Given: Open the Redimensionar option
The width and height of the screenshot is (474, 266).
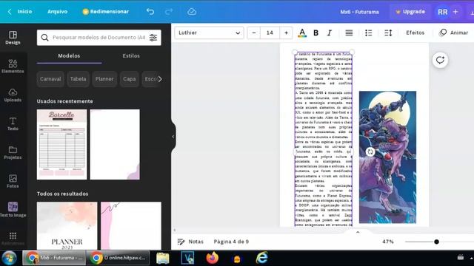Looking at the screenshot, I should pyautogui.click(x=105, y=12).
